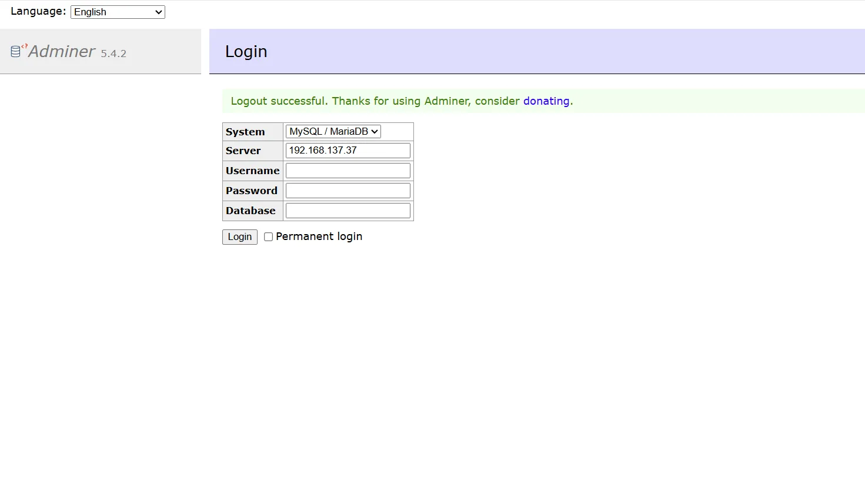This screenshot has height=480, width=865.
Task: Click the Permanent login label text
Action: coord(319,236)
